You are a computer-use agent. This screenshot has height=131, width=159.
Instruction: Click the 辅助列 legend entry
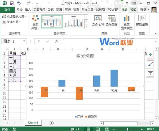point(91,116)
